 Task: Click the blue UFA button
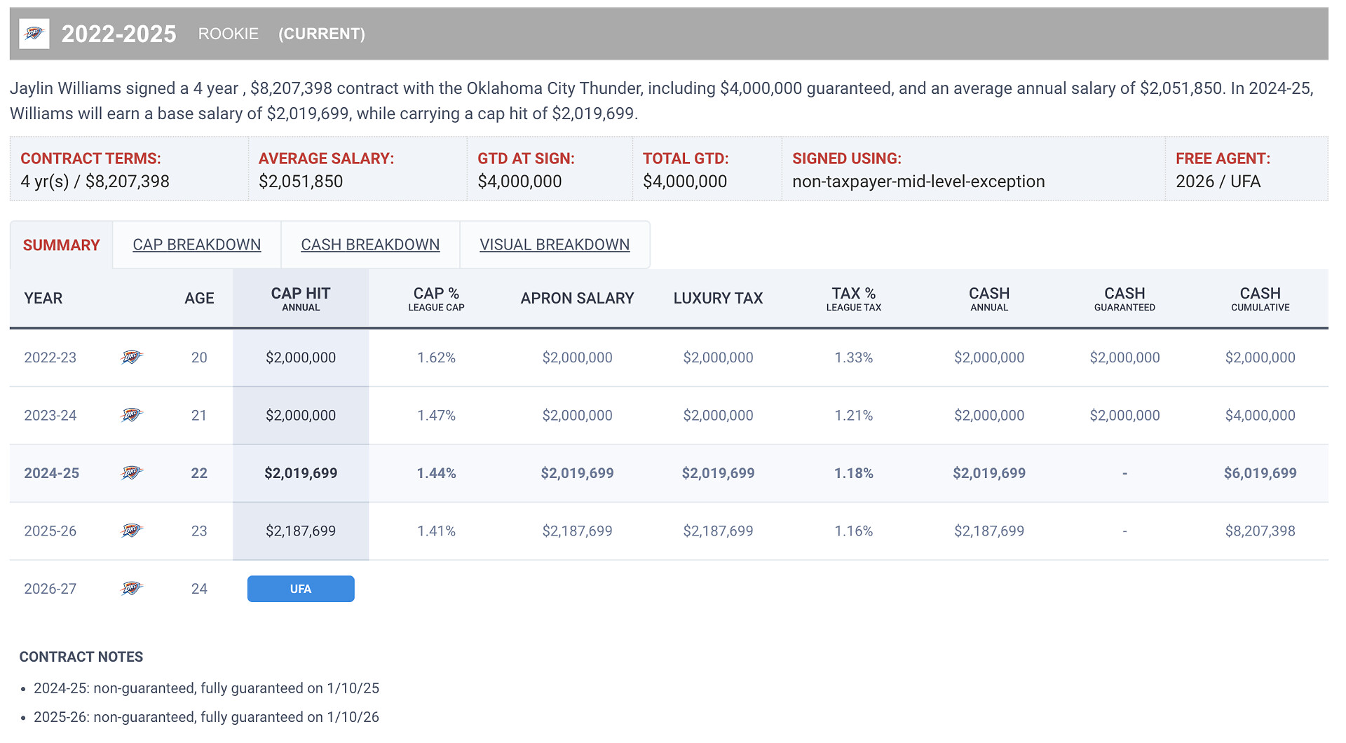pos(301,589)
